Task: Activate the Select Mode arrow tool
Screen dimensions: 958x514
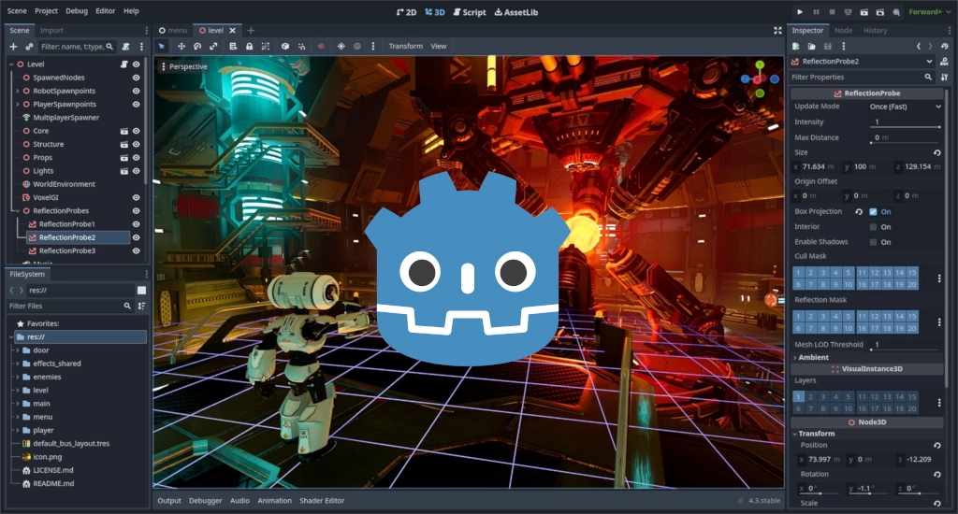Action: click(161, 47)
